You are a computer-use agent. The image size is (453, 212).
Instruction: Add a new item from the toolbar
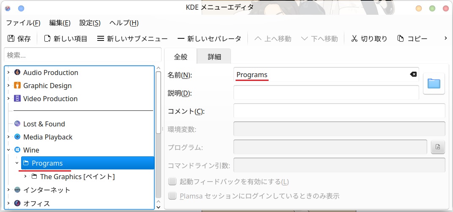point(48,39)
